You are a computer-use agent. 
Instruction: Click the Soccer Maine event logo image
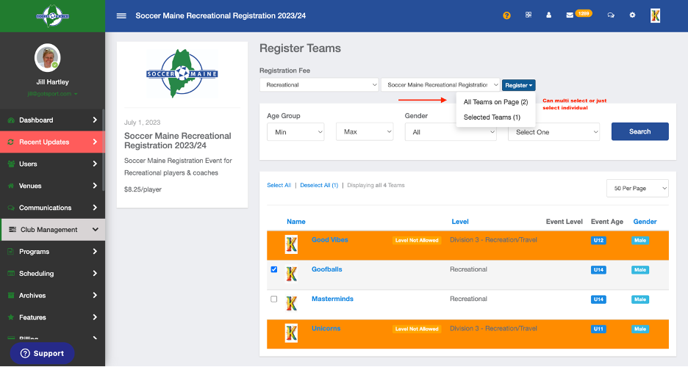[x=182, y=73]
